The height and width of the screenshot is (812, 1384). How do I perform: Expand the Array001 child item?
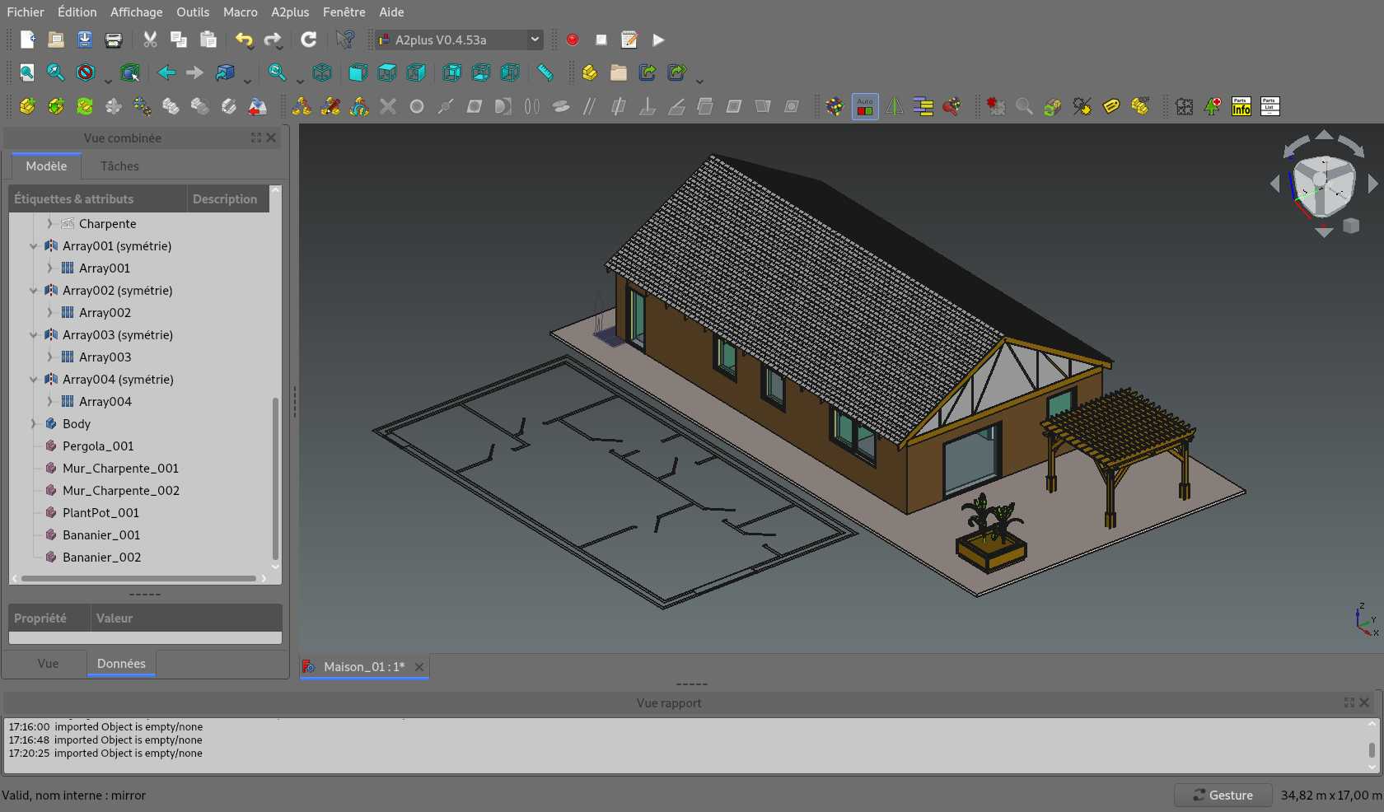49,268
